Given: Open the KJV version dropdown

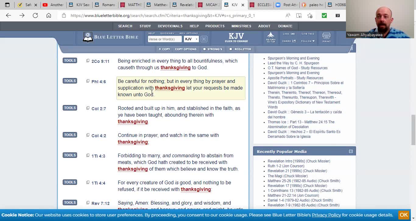Looking at the screenshot, I should [x=191, y=39].
